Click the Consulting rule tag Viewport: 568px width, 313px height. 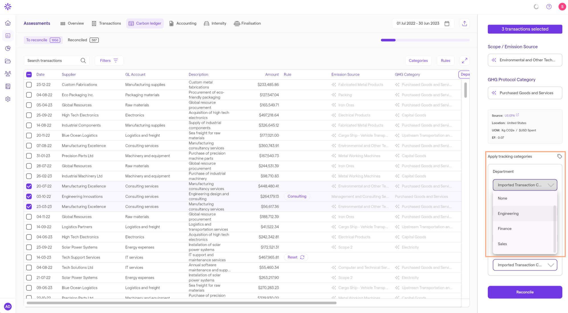point(297,196)
